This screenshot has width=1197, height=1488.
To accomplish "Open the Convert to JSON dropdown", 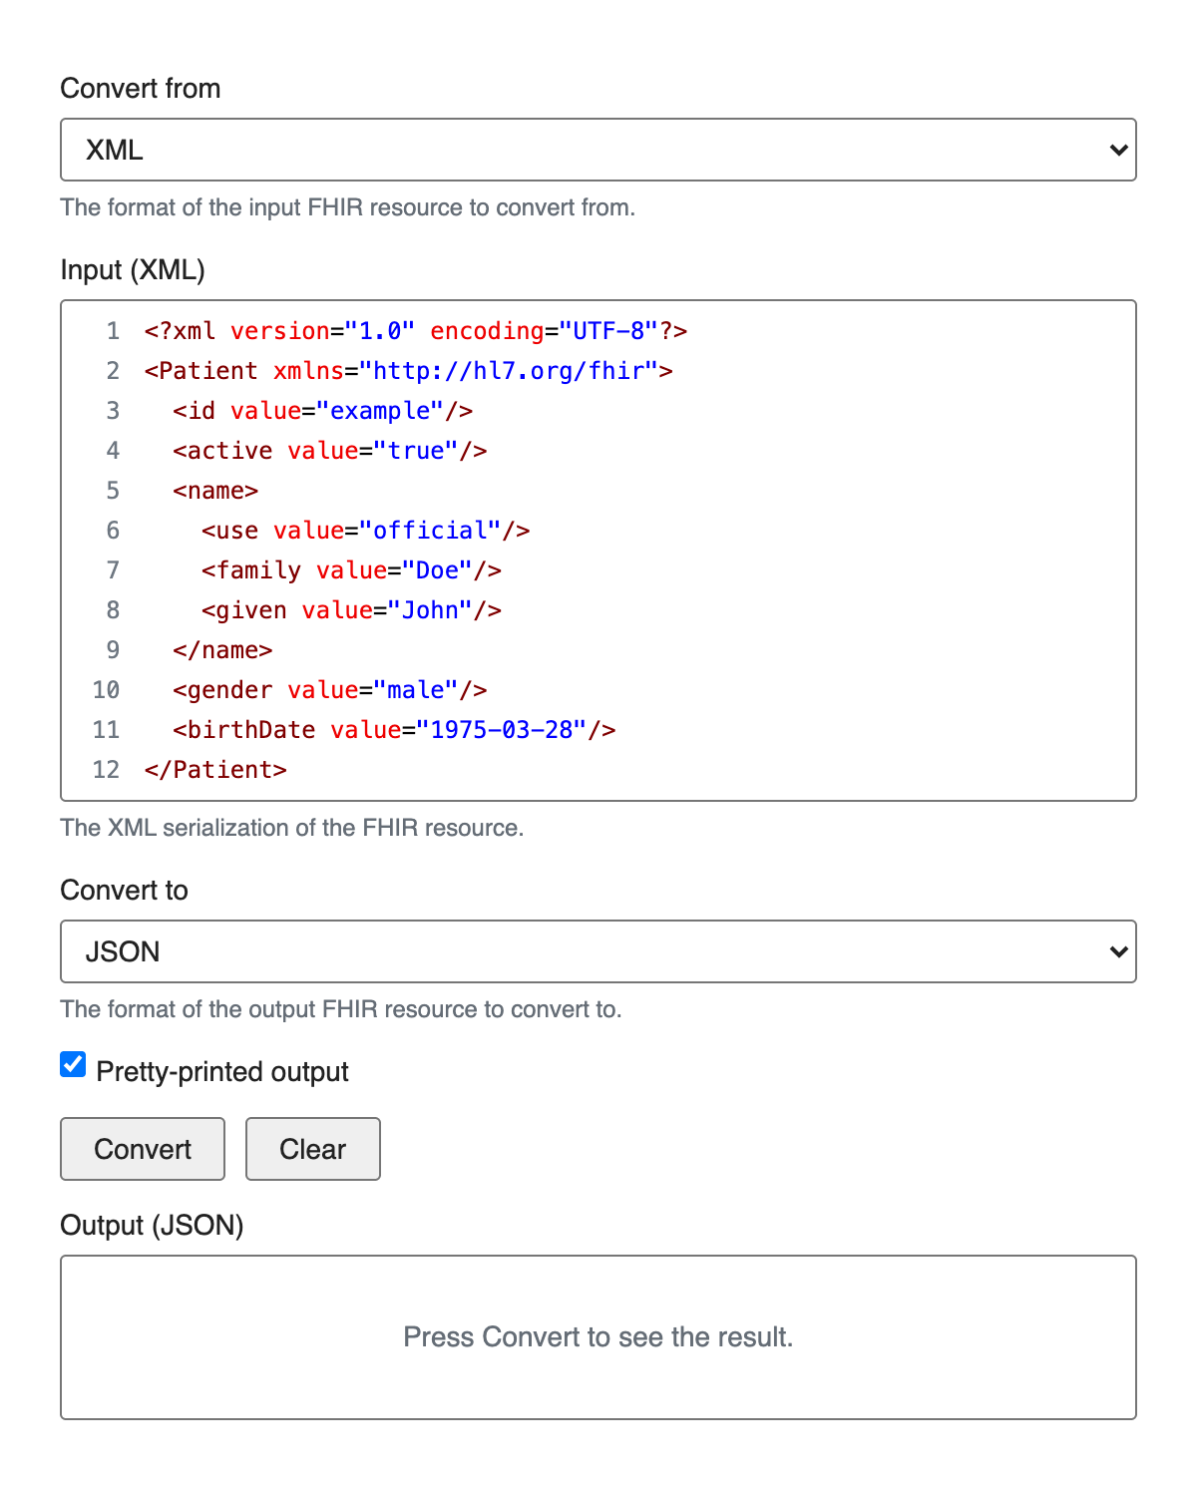I will 598,951.
